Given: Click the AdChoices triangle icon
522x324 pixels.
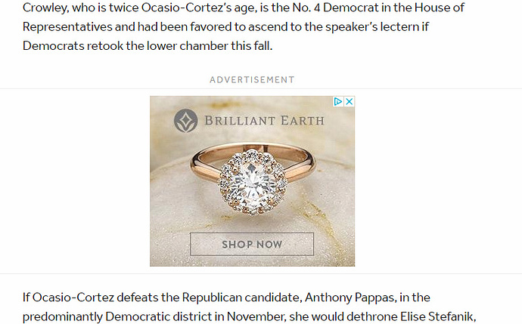Looking at the screenshot, I should (x=339, y=101).
